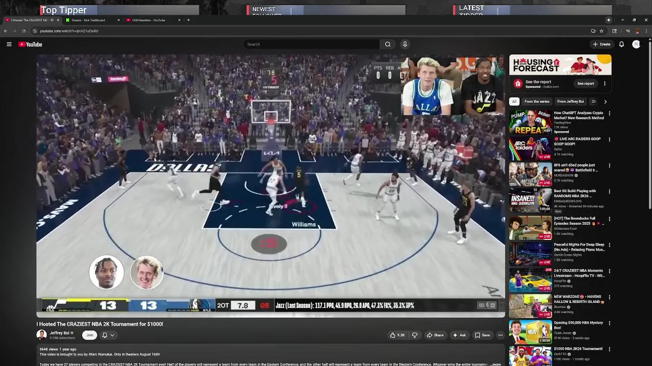Open the media control toolbar icon

point(628,31)
